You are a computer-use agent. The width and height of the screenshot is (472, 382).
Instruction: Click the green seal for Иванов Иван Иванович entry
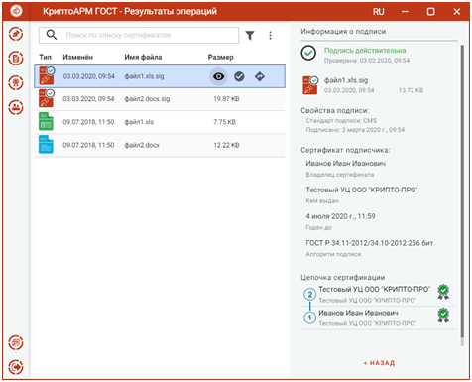click(443, 315)
